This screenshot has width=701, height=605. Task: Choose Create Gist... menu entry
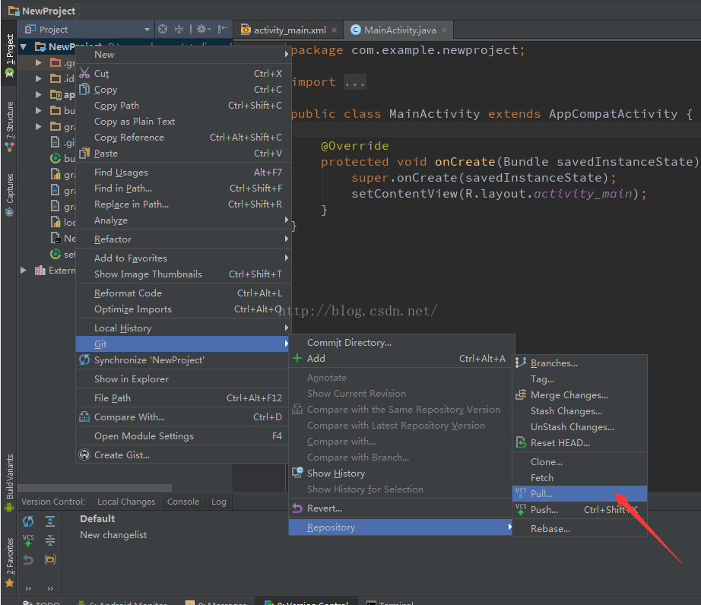[x=184, y=455]
